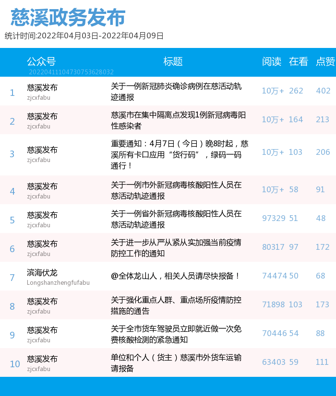Click the 阅读 column header
336x396 pixels.
272,61
